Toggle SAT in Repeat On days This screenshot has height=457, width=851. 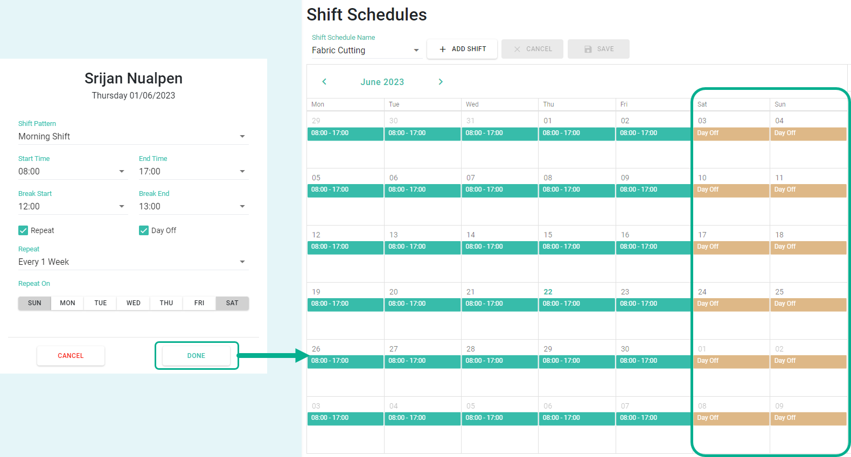[232, 303]
